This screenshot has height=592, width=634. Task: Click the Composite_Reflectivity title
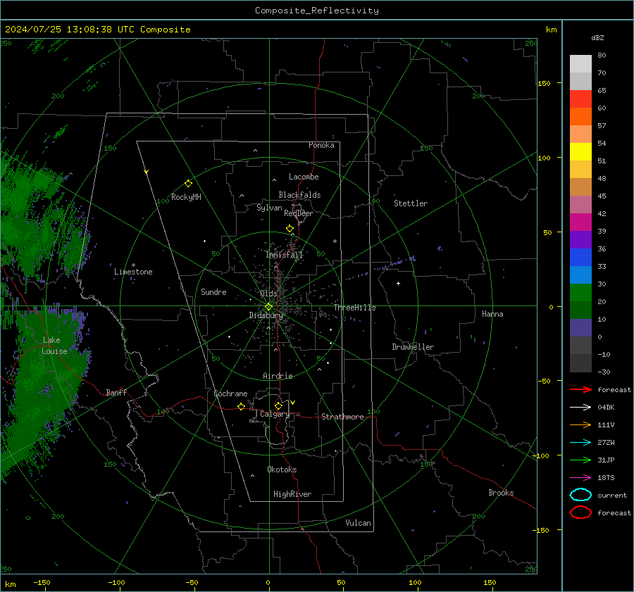[316, 11]
